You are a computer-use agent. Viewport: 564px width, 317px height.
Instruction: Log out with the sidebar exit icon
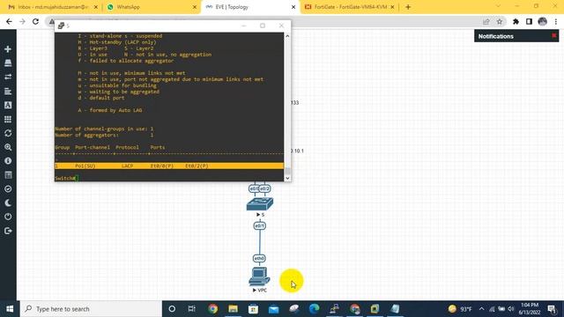(8, 231)
